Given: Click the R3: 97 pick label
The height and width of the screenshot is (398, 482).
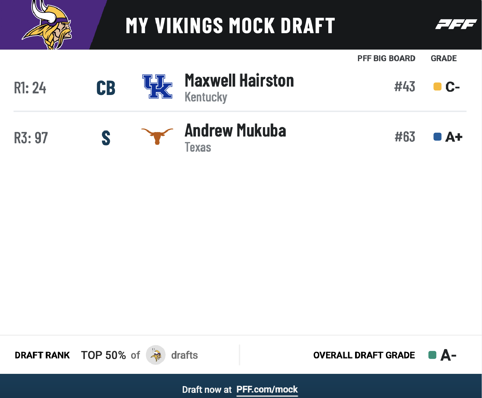Looking at the screenshot, I should pos(31,138).
